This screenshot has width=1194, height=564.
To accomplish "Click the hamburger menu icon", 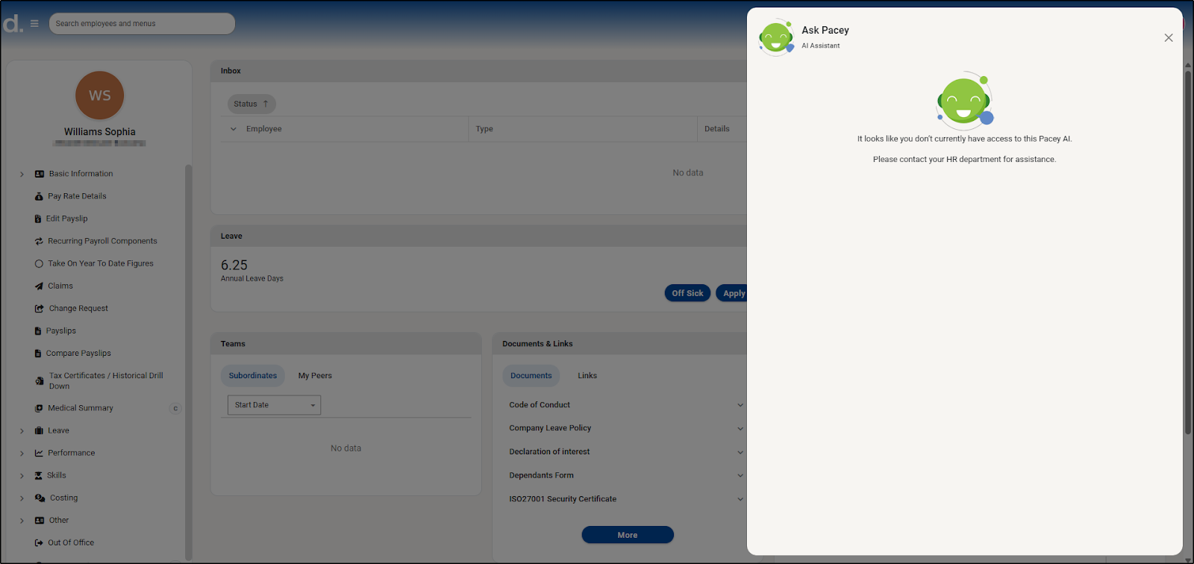I will coord(34,24).
